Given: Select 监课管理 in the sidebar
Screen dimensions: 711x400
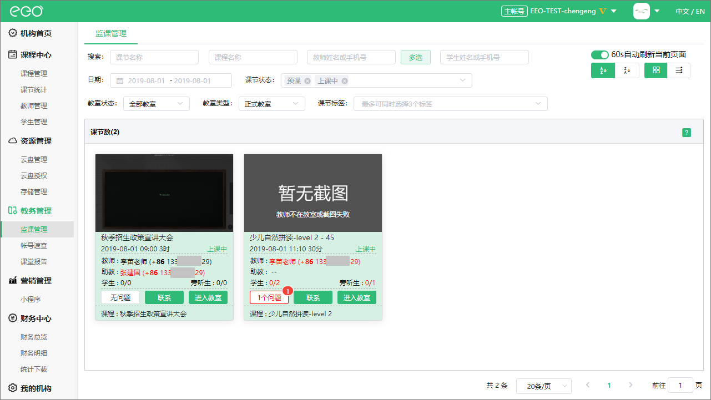Looking at the screenshot, I should pos(37,229).
